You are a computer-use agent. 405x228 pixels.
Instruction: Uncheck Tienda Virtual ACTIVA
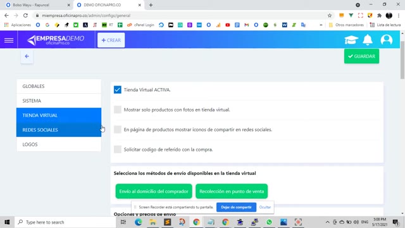(118, 90)
